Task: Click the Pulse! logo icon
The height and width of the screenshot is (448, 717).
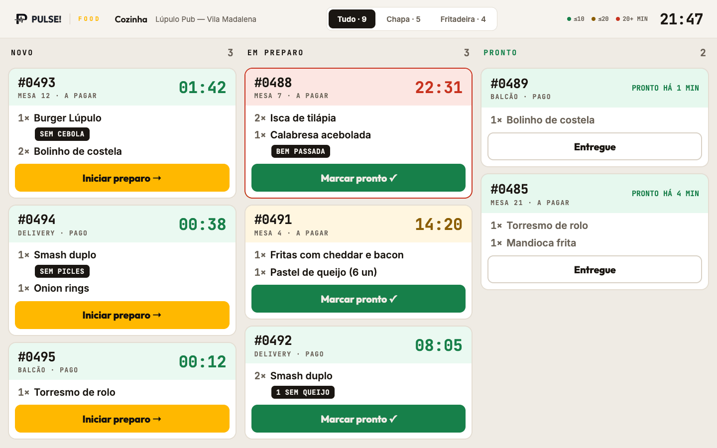Action: point(21,19)
